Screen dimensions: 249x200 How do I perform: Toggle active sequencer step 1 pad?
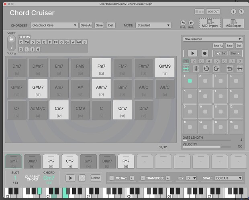coord(190,81)
